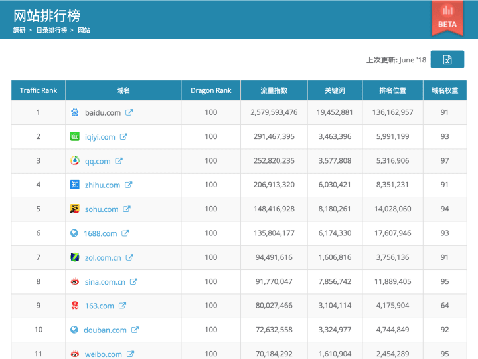Open the zhihu.com domain link

pyautogui.click(x=102, y=185)
